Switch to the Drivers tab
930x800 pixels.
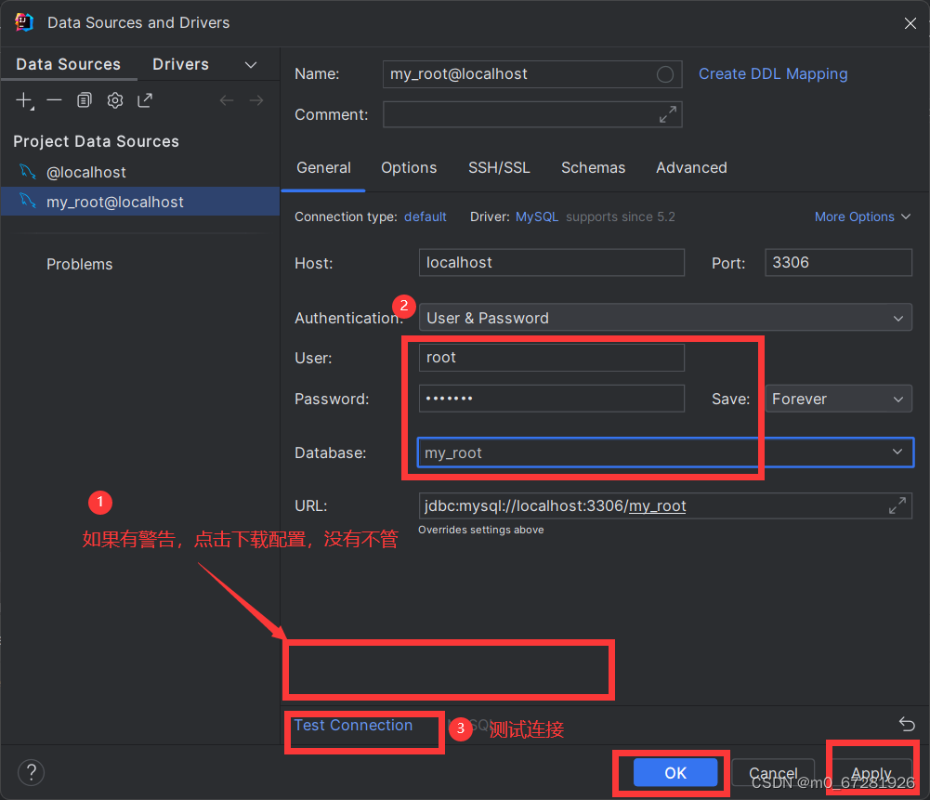tap(180, 64)
